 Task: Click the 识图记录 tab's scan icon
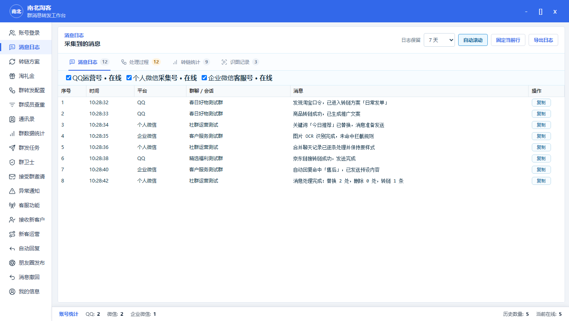pyautogui.click(x=224, y=62)
